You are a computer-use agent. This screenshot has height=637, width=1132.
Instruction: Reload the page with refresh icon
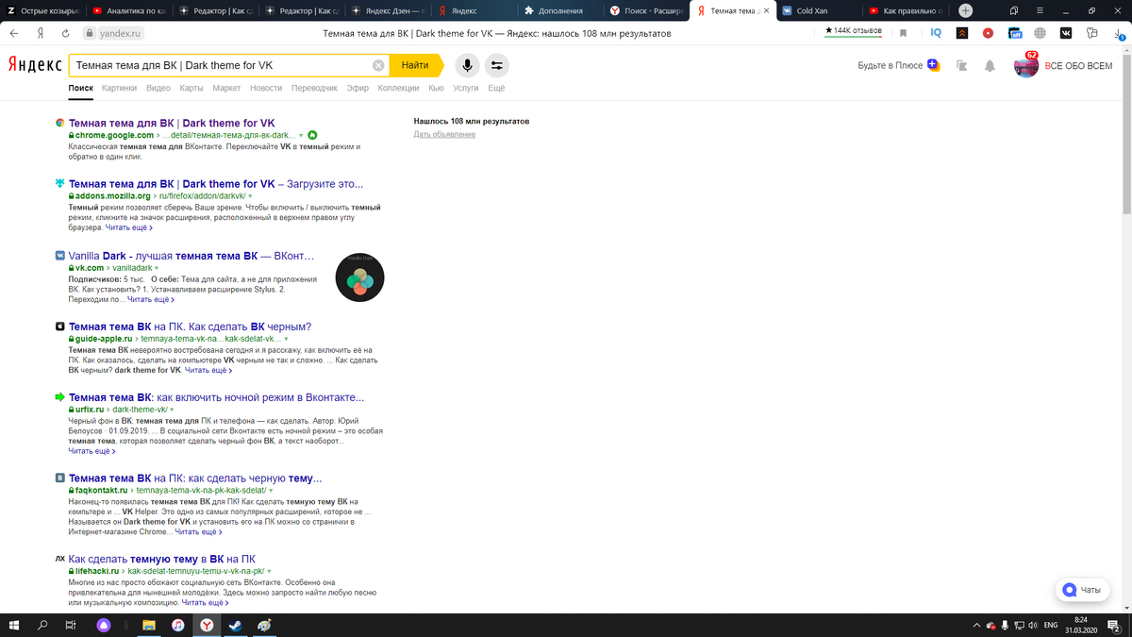[x=65, y=33]
